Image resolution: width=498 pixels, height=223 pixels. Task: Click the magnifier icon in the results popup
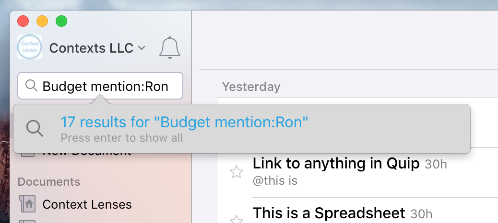[x=34, y=129]
